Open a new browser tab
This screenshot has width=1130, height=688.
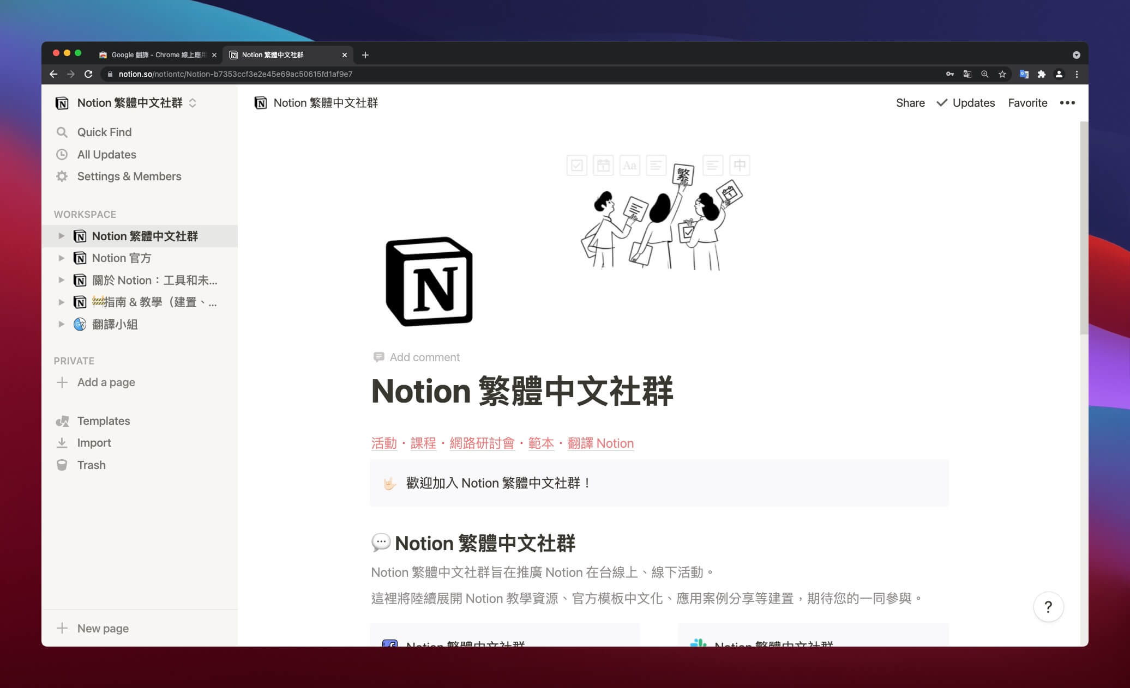(x=365, y=55)
